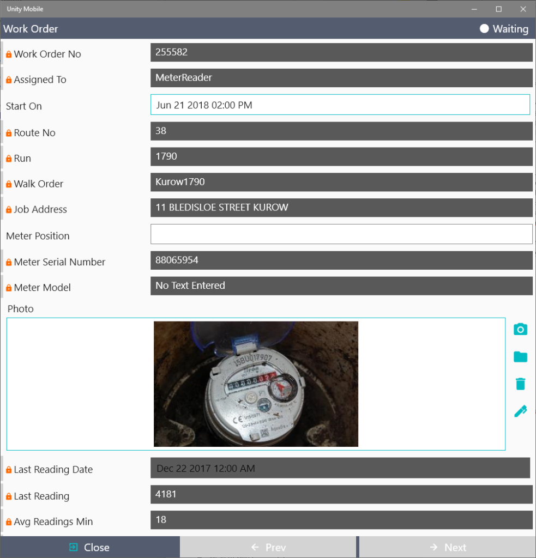
Task: Click the Start On date field
Action: [340, 105]
